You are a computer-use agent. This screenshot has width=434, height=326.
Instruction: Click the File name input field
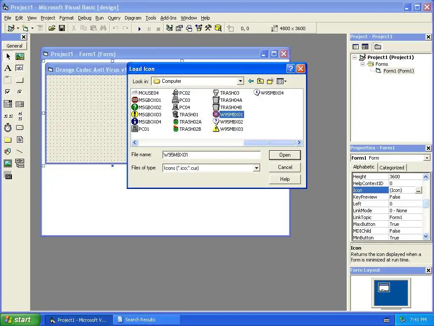(211, 155)
